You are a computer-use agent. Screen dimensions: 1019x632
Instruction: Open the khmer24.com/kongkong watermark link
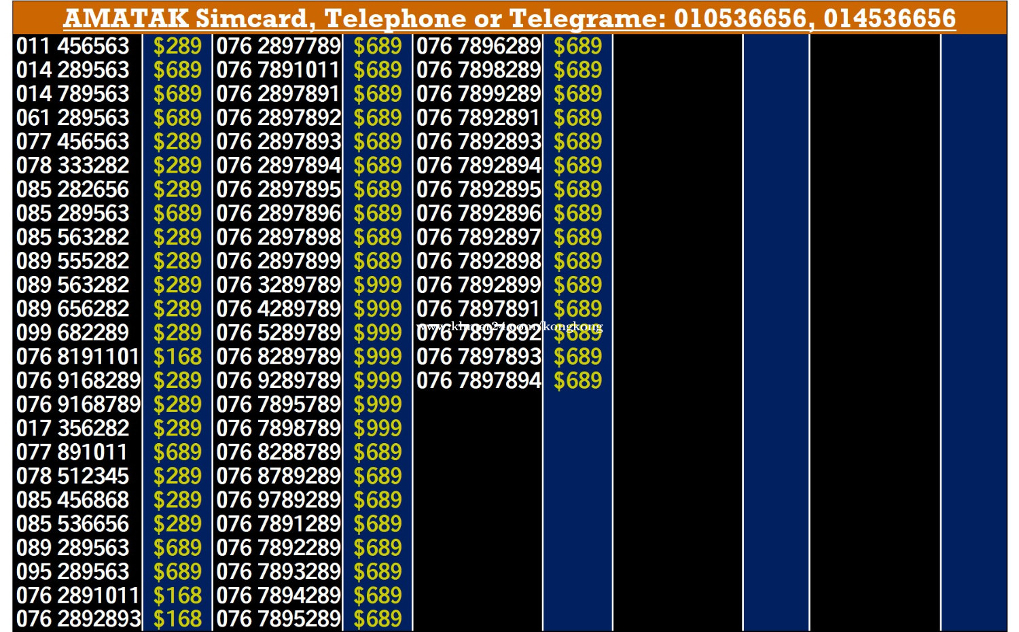(509, 327)
